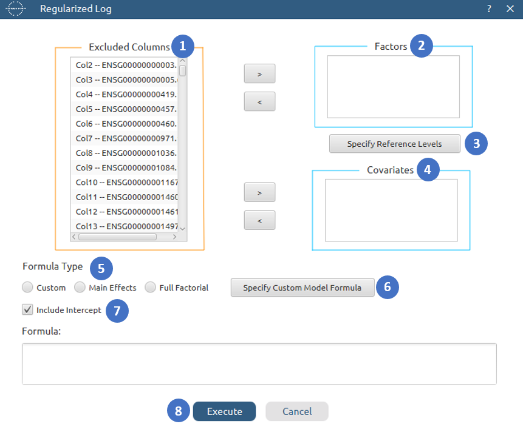Click the horizontal scrollbar thumb in Excluded Columns
The width and height of the screenshot is (523, 438).
click(117, 237)
